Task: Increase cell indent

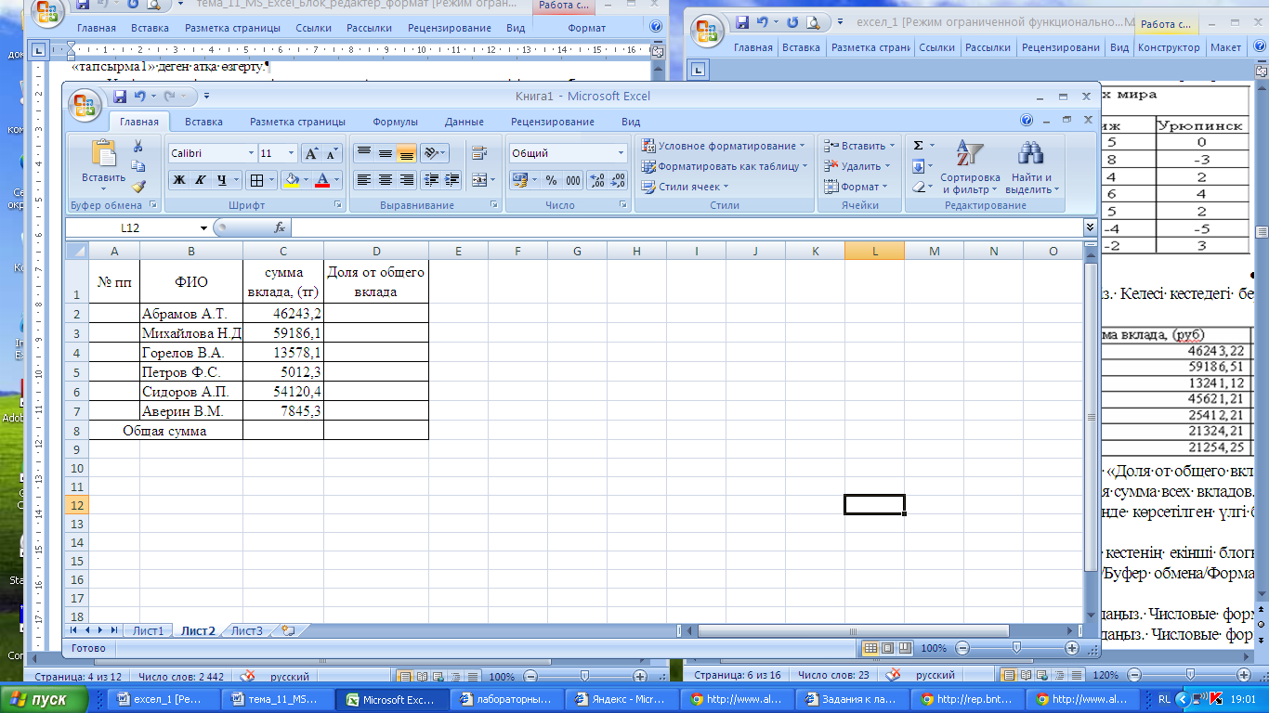Action: click(452, 180)
